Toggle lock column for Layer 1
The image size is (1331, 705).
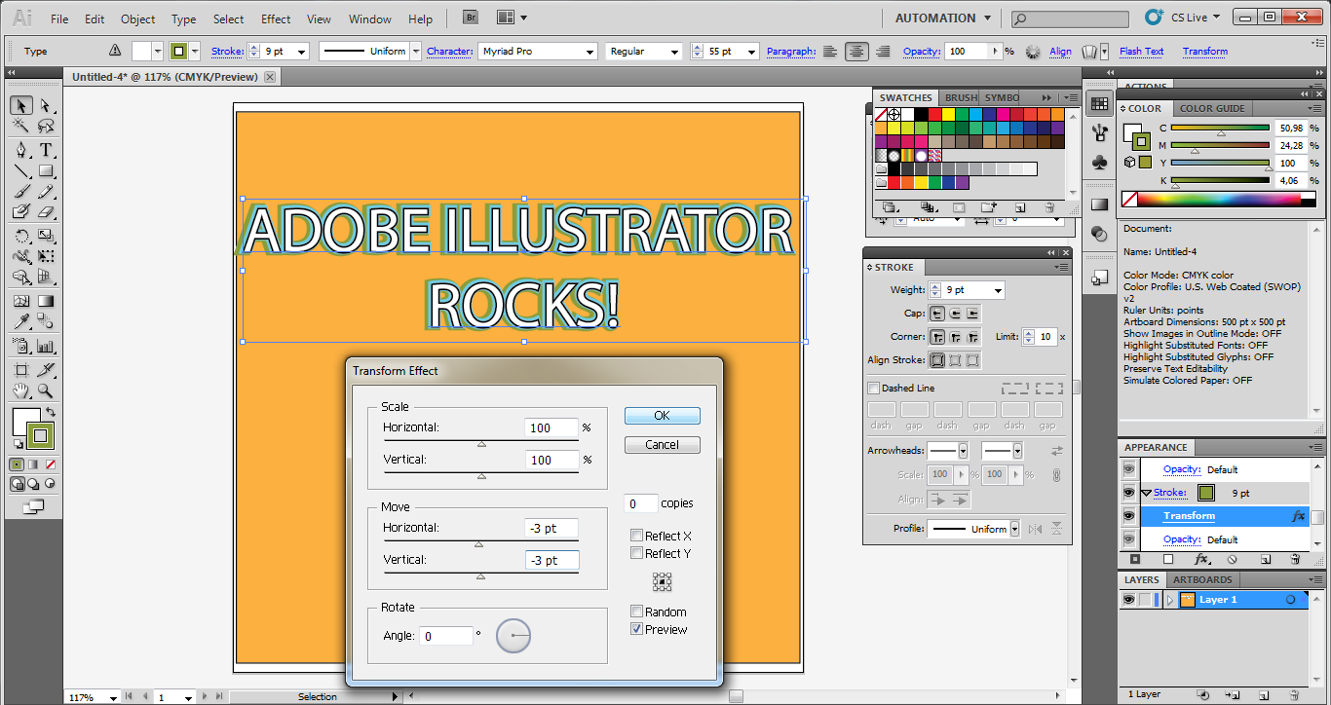coord(1146,600)
